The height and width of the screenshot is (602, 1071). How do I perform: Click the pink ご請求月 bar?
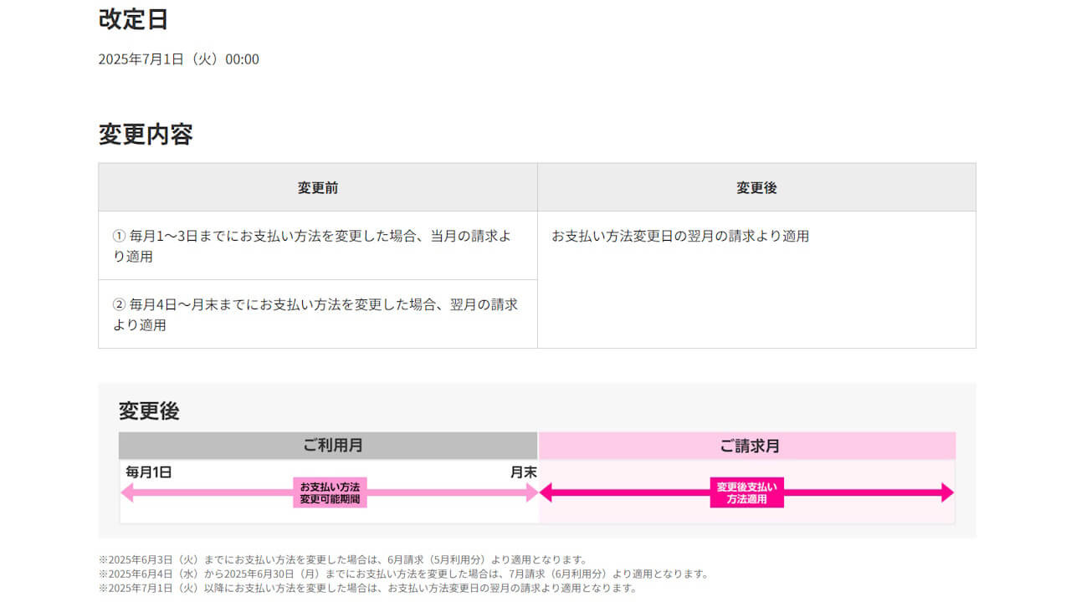(746, 446)
